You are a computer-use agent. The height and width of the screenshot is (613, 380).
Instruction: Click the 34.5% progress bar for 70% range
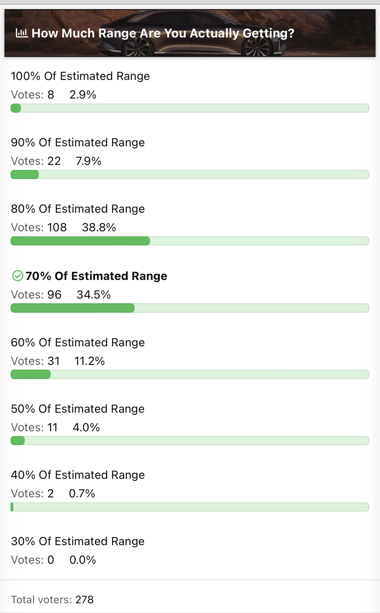click(x=190, y=308)
